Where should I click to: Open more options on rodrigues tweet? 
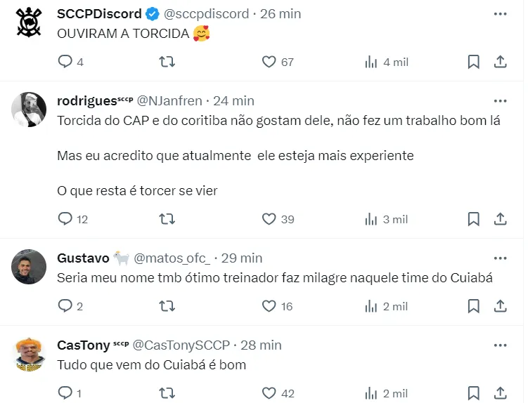(500, 100)
